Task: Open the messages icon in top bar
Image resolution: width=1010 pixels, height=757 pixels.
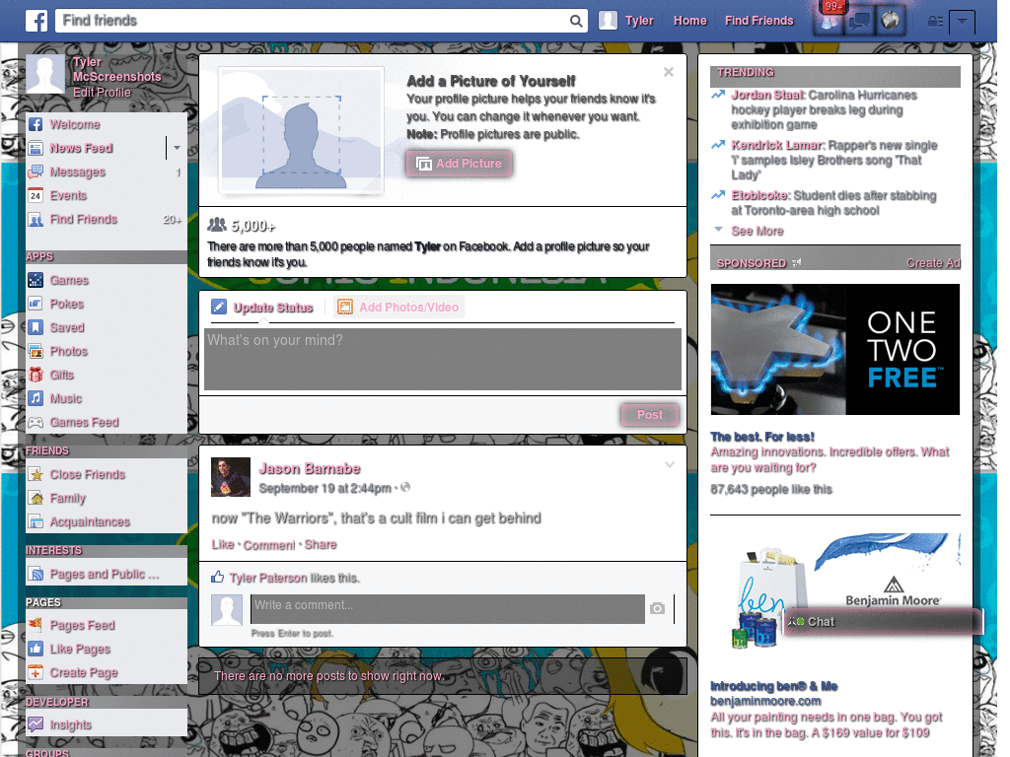Action: pyautogui.click(x=859, y=21)
